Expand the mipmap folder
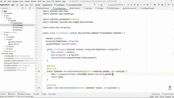Screen dimensions: 174x98 pos(4,46)
